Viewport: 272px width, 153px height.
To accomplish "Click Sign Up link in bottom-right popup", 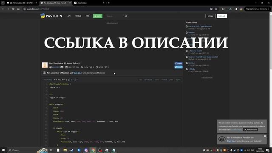I will [231, 141].
